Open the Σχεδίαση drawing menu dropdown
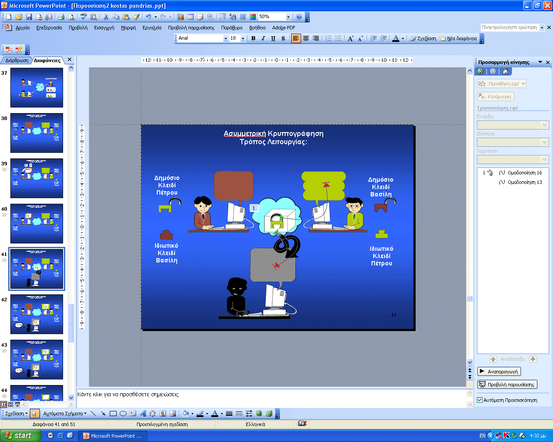 [x=16, y=414]
